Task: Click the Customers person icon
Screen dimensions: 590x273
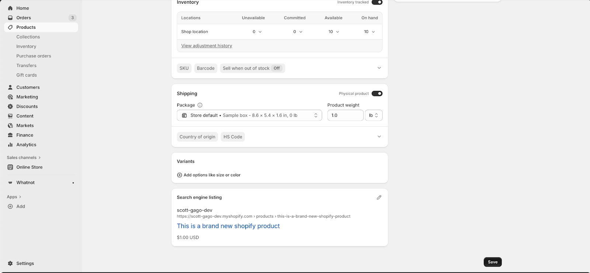Action: [x=10, y=87]
